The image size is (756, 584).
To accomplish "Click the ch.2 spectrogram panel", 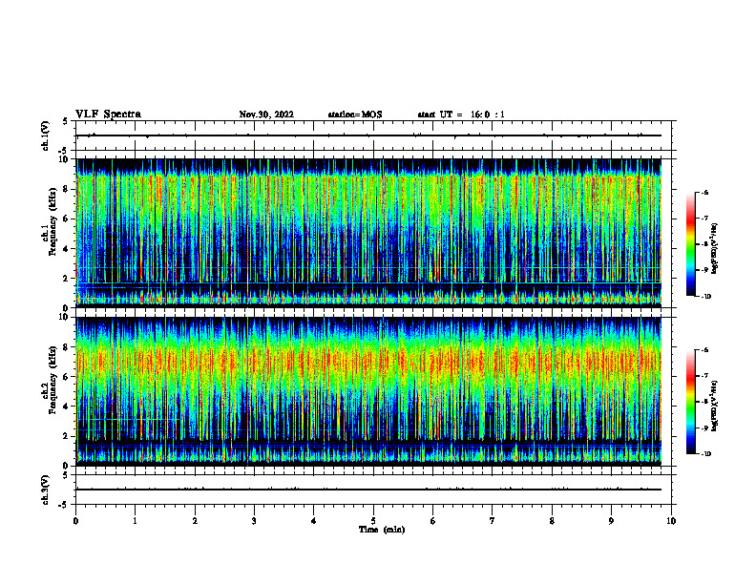I will [x=368, y=391].
